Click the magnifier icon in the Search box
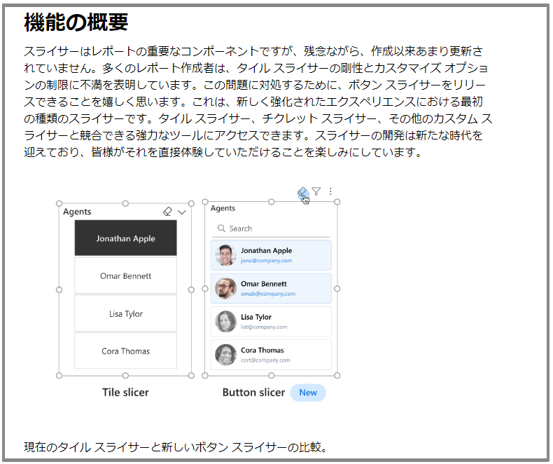 tap(221, 228)
